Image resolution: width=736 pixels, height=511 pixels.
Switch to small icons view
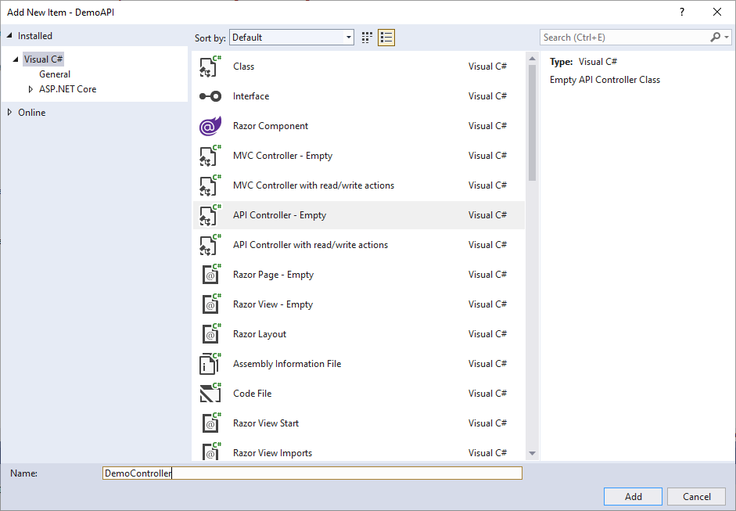[368, 38]
